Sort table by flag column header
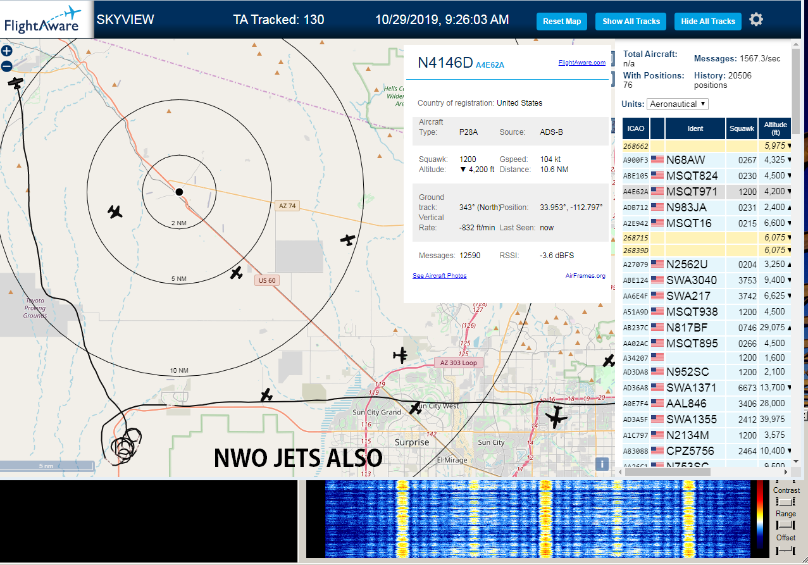The width and height of the screenshot is (808, 565). pyautogui.click(x=657, y=128)
